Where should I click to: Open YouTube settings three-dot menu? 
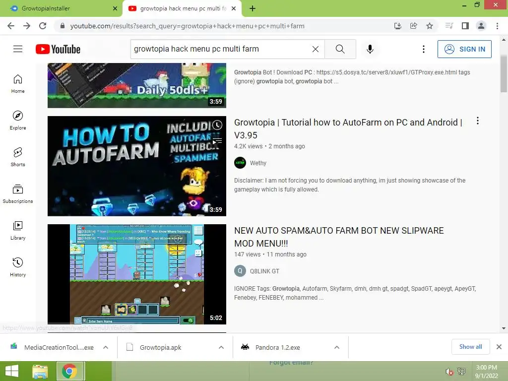coord(424,49)
